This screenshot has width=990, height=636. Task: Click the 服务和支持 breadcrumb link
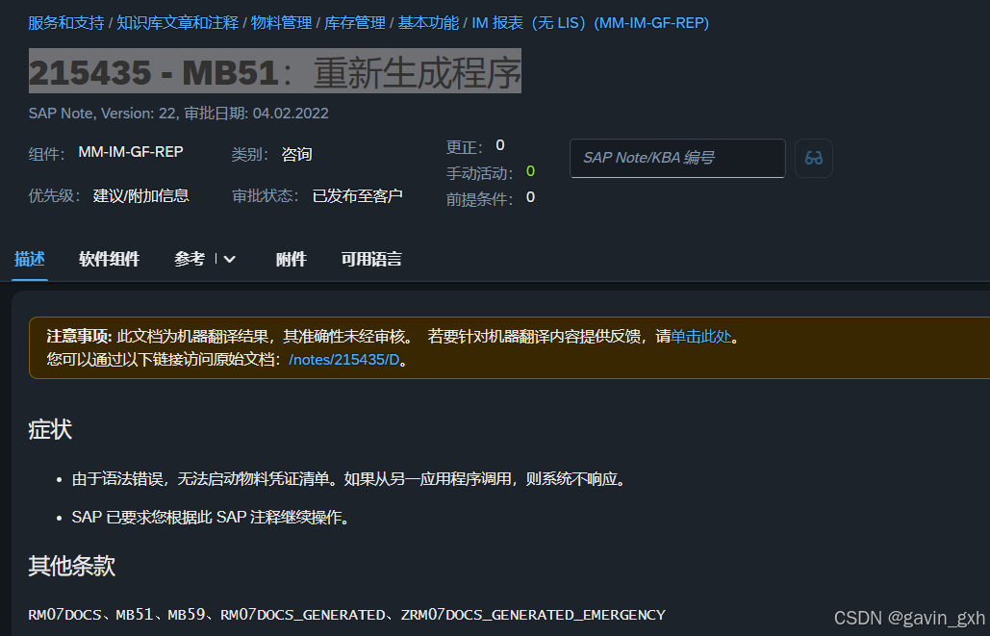coord(65,22)
